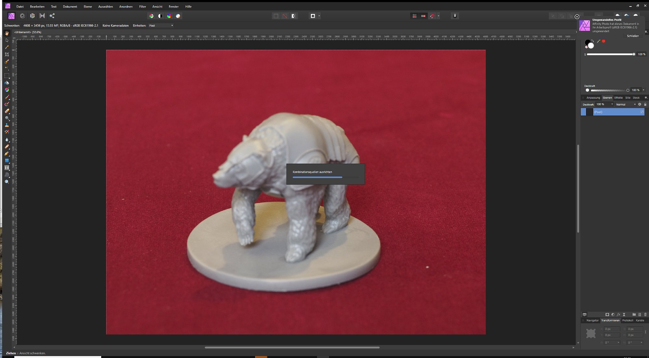
Task: Open the Normal blend mode dropdown
Action: pyautogui.click(x=626, y=104)
